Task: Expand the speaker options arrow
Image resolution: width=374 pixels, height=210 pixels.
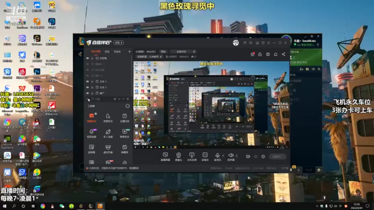Action: [237, 156]
